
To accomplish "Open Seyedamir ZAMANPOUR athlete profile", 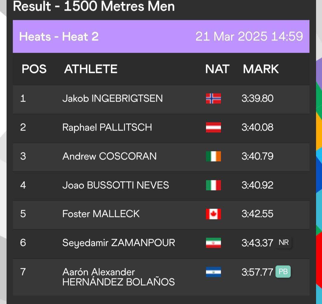I will pos(119,243).
